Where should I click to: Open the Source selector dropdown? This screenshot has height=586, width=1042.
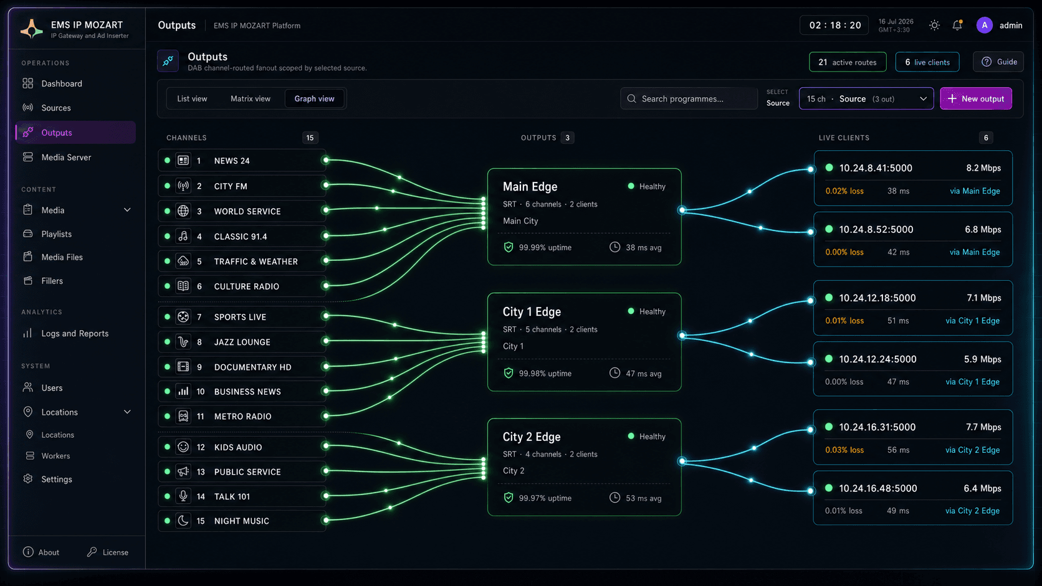point(866,98)
